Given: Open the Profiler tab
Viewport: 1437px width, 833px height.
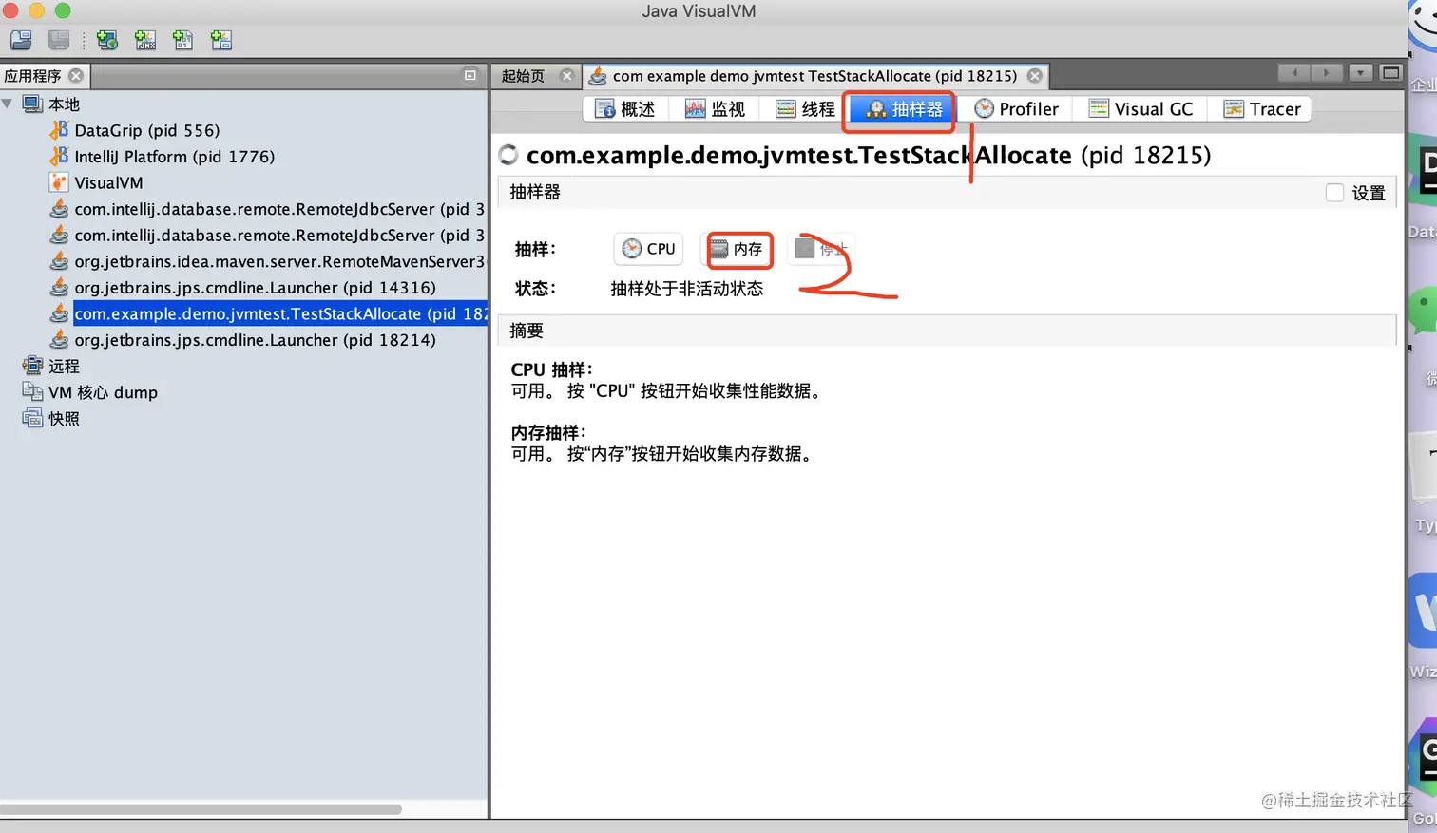Looking at the screenshot, I should pos(1016,109).
